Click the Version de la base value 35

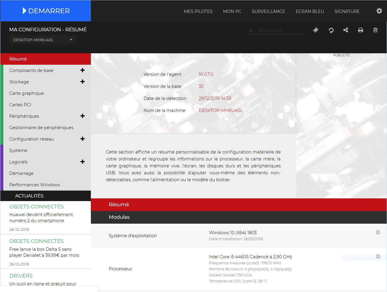201,86
